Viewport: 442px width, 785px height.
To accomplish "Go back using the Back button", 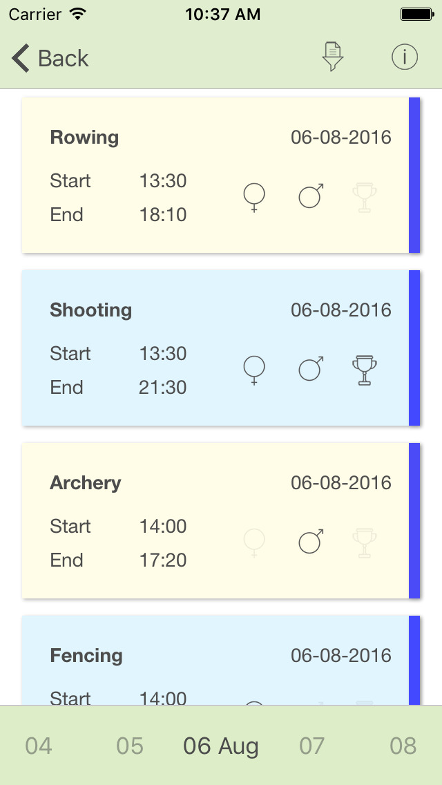I will pos(50,58).
